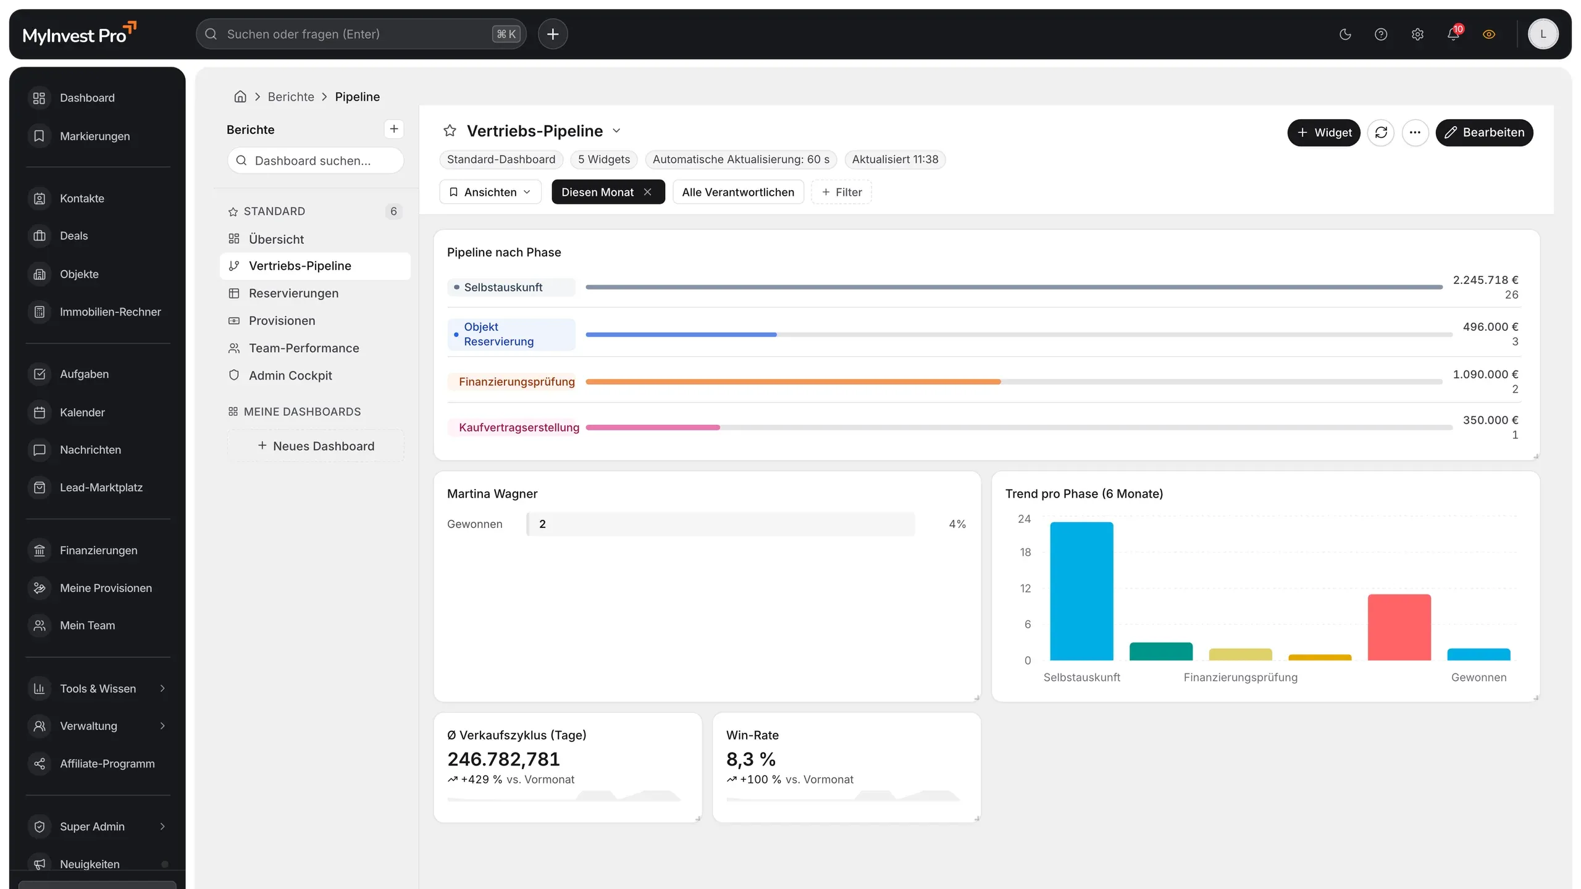Click the Finanzierungsprüfung progress bar
Screen dimensions: 1581x889
pyautogui.click(x=1014, y=382)
